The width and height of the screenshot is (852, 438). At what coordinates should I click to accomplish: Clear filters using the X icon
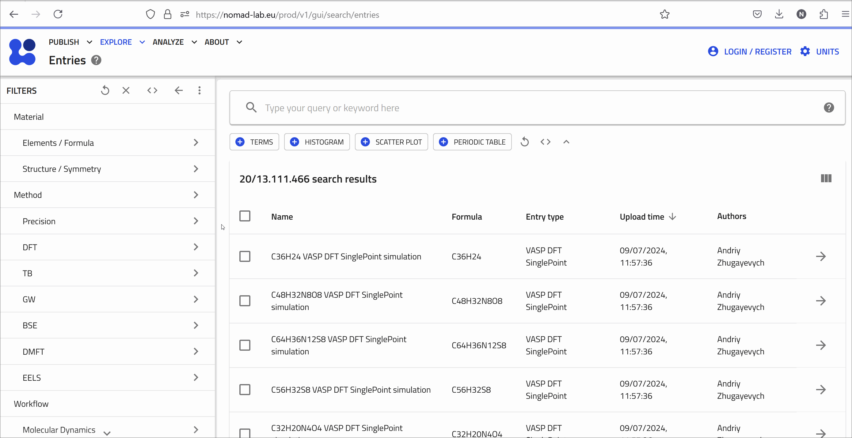126,90
